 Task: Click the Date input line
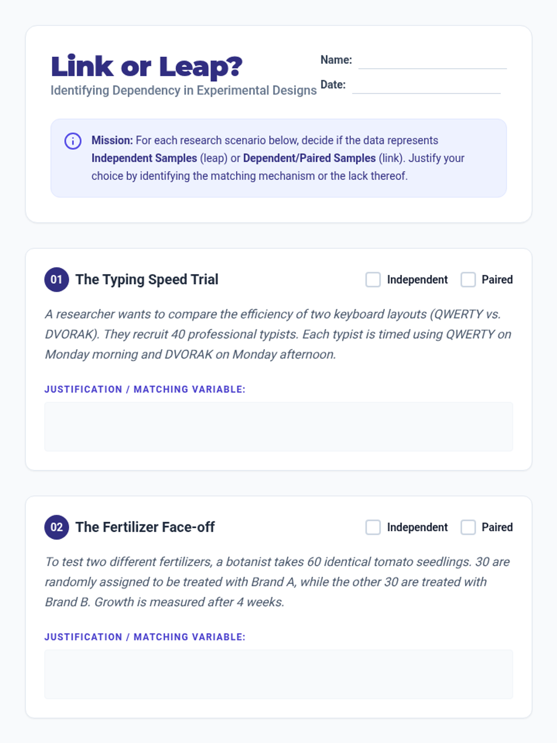point(426,87)
